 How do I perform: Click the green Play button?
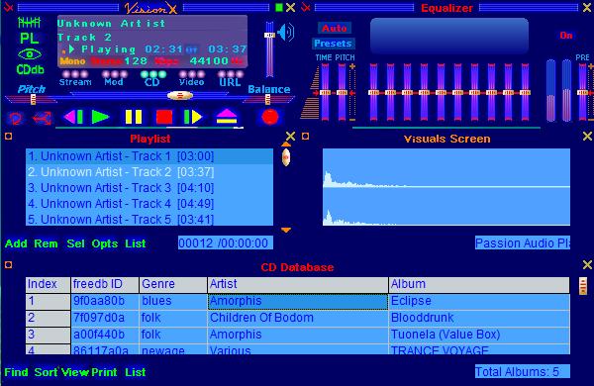100,117
